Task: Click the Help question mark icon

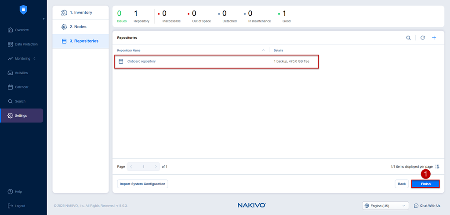Action: [11, 191]
